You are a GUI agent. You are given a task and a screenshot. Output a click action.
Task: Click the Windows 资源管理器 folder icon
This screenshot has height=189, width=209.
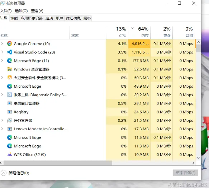point(9,69)
